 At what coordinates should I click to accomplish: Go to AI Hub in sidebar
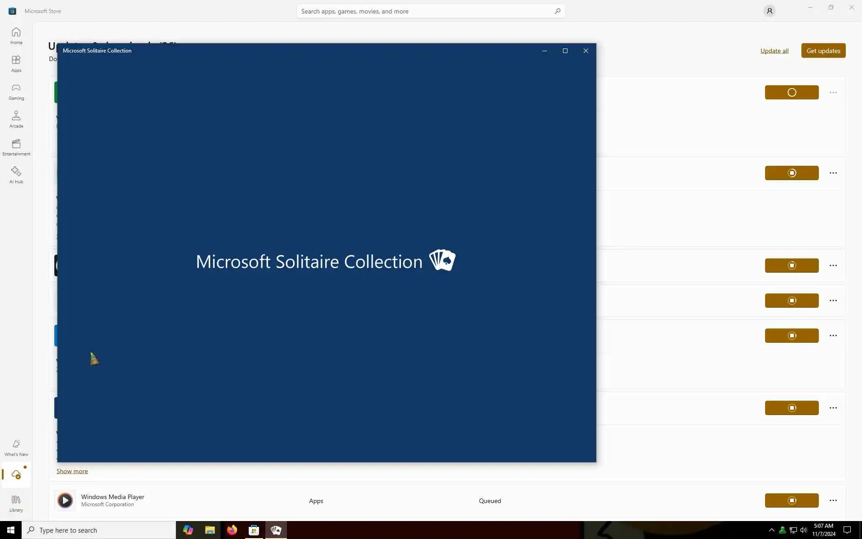16,175
